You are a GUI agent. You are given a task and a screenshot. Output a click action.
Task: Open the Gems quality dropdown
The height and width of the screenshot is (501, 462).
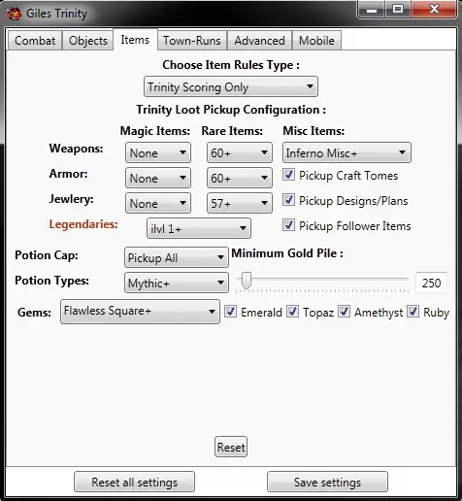click(x=140, y=312)
